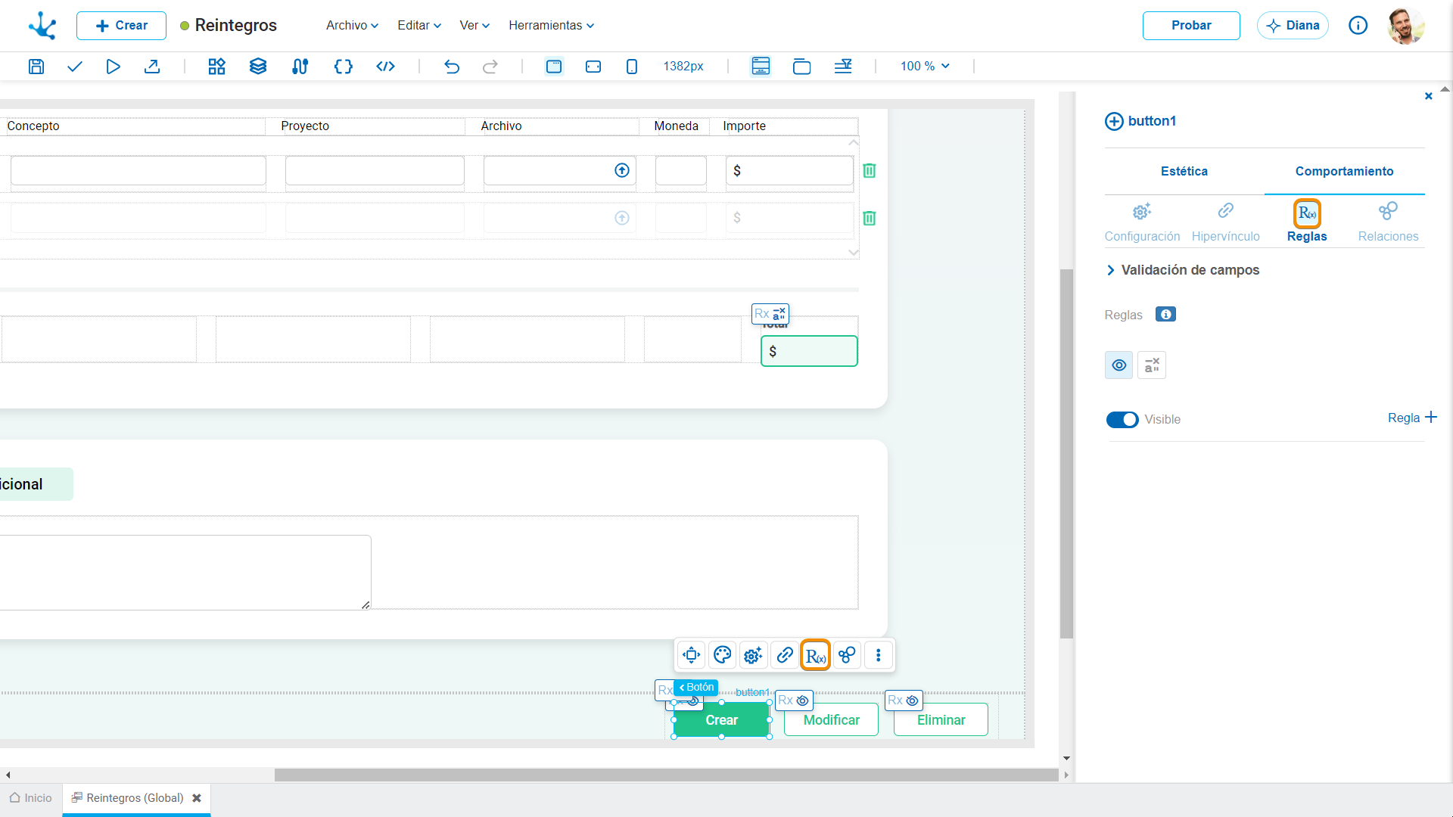Click the Probar button
Image resolution: width=1453 pixels, height=817 pixels.
pos(1191,26)
